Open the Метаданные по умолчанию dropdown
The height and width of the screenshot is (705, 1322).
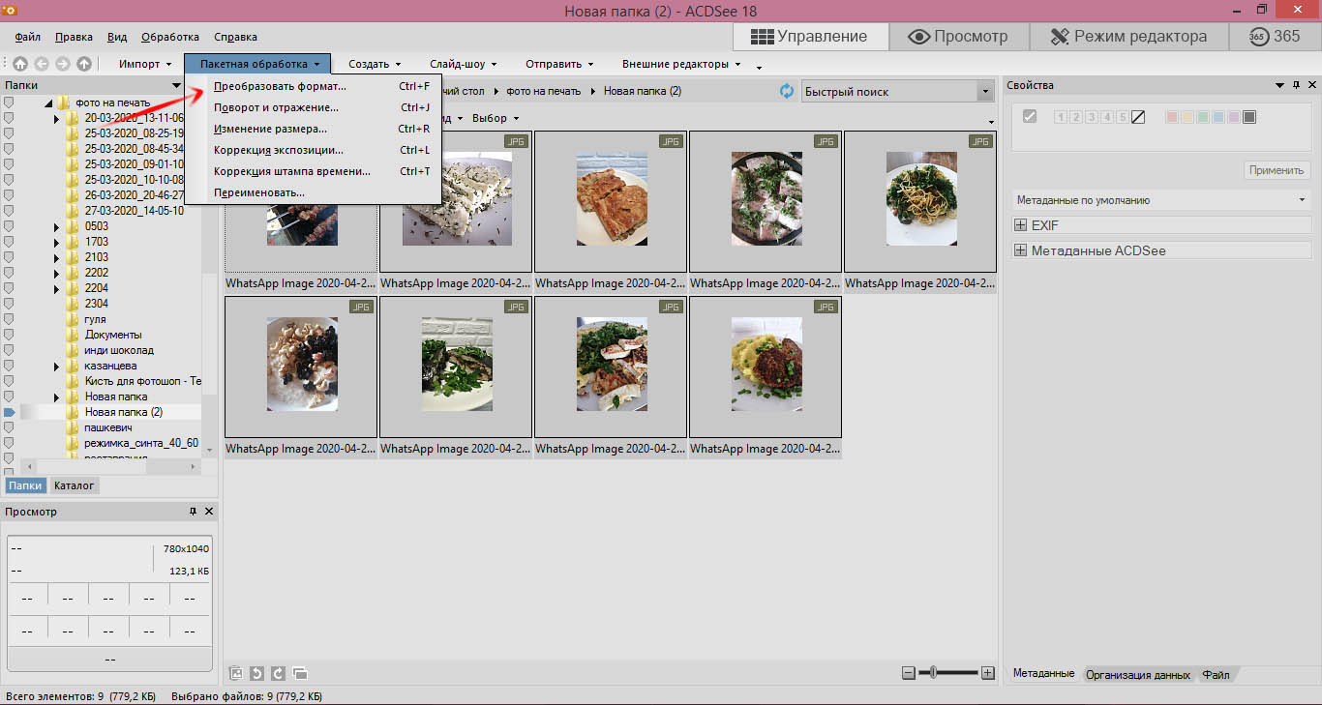tap(1159, 200)
